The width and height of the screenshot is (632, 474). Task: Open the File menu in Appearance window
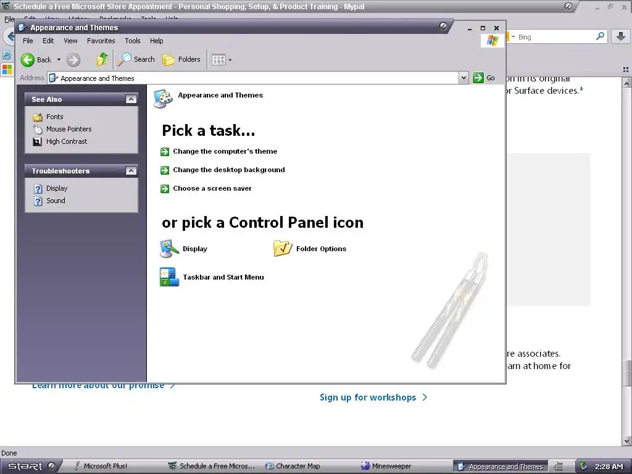click(x=28, y=41)
